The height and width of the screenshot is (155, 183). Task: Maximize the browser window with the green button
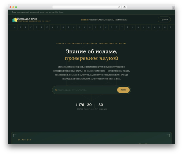(16, 7)
